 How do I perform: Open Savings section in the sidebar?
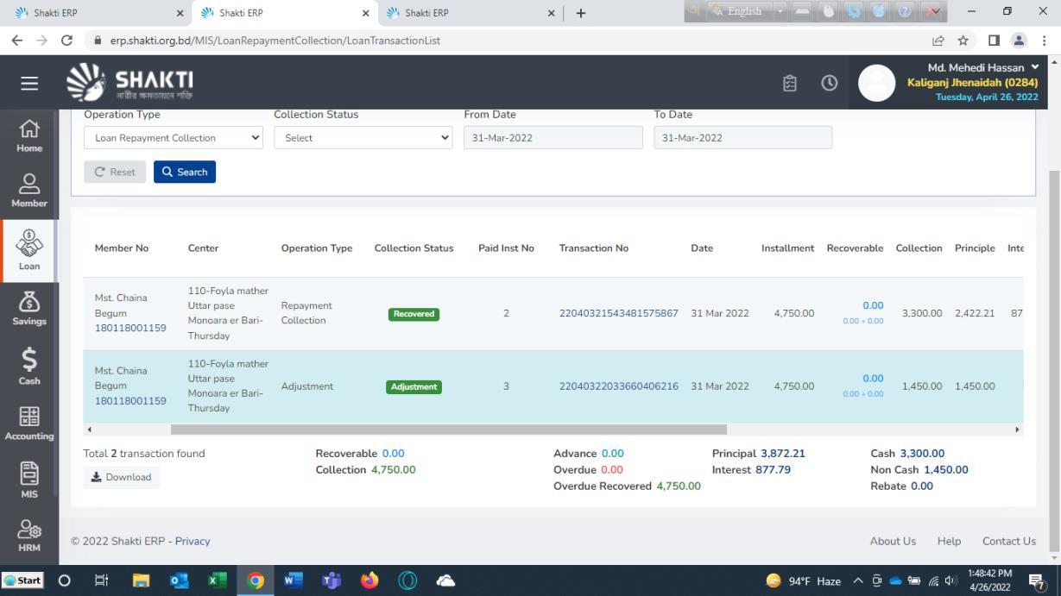pyautogui.click(x=29, y=309)
